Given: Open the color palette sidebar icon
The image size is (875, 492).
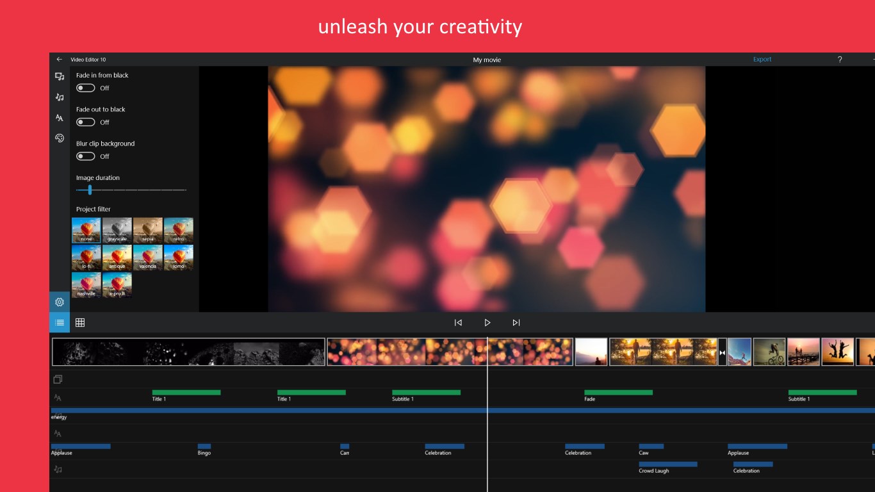Looking at the screenshot, I should [60, 138].
